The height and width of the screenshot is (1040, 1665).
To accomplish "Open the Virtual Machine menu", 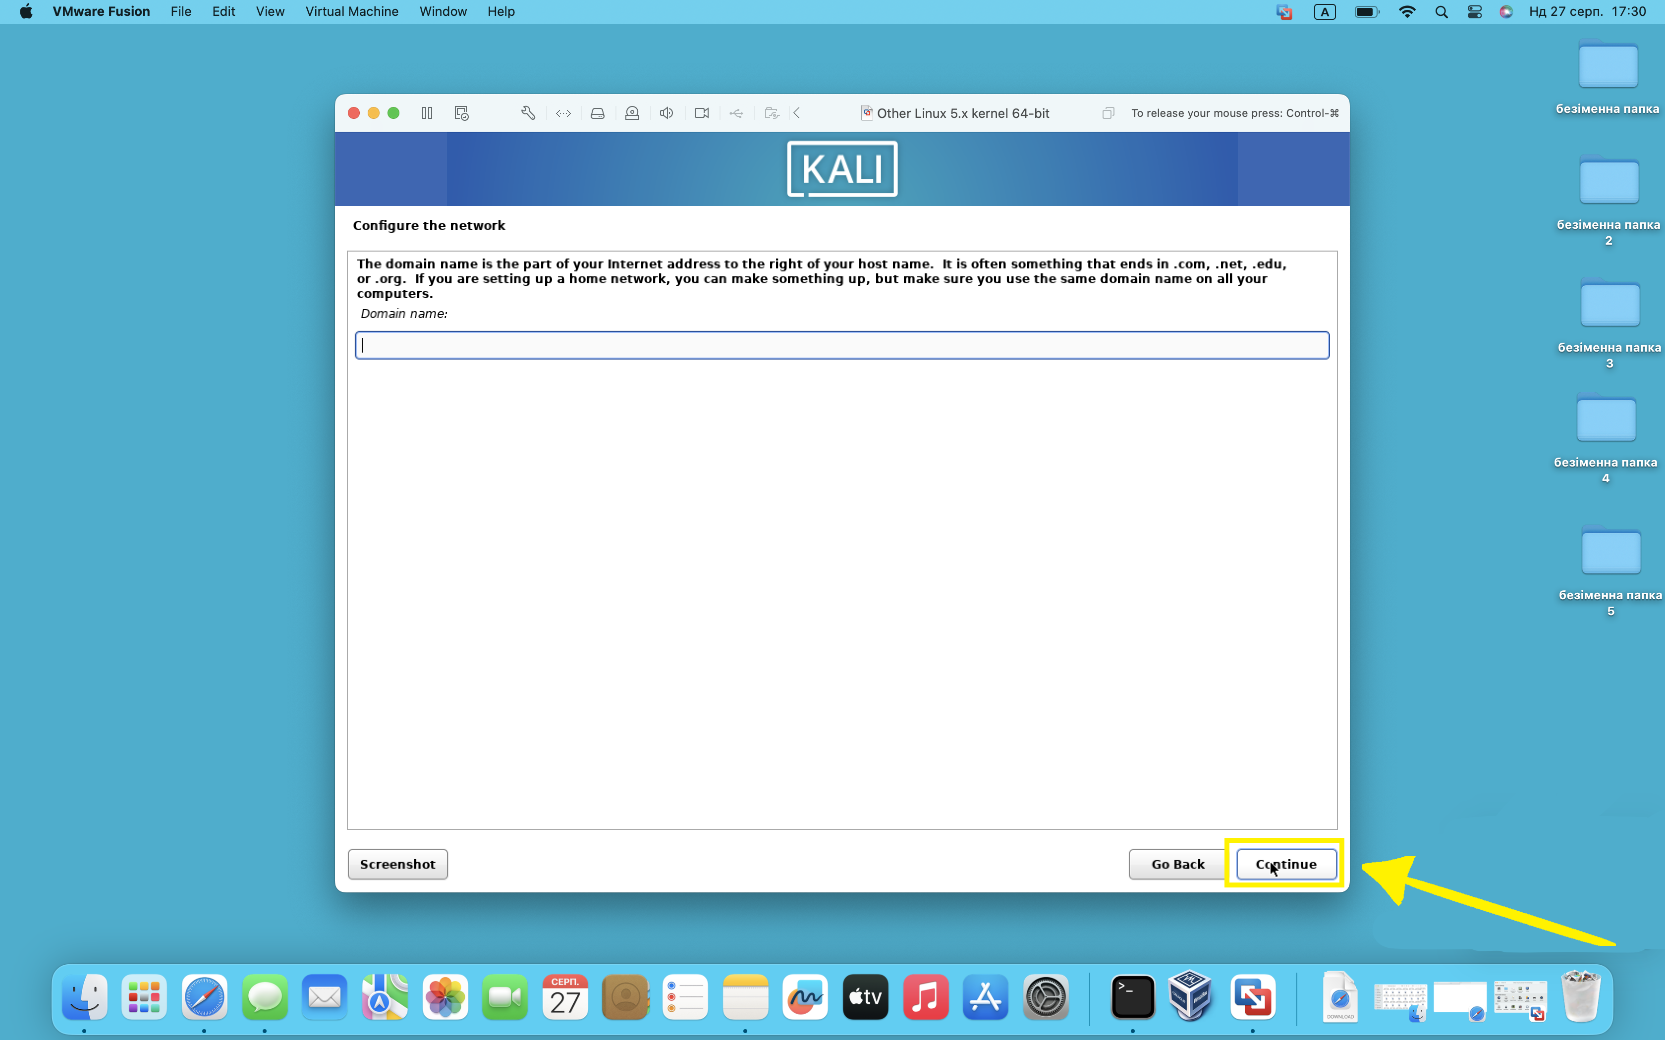I will [351, 12].
